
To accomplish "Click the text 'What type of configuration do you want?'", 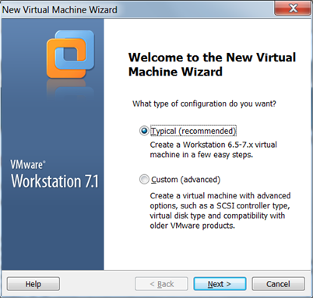I will coord(204,103).
